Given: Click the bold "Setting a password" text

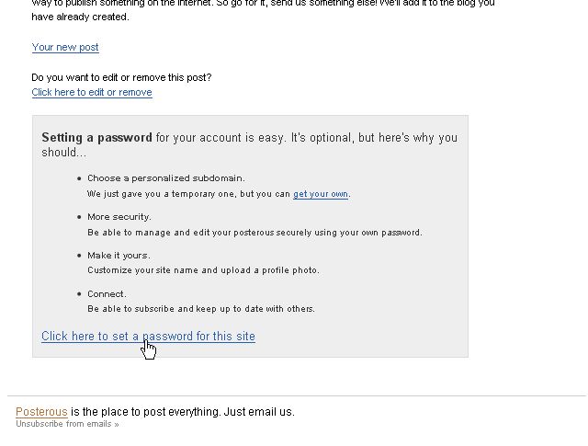Looking at the screenshot, I should point(96,137).
